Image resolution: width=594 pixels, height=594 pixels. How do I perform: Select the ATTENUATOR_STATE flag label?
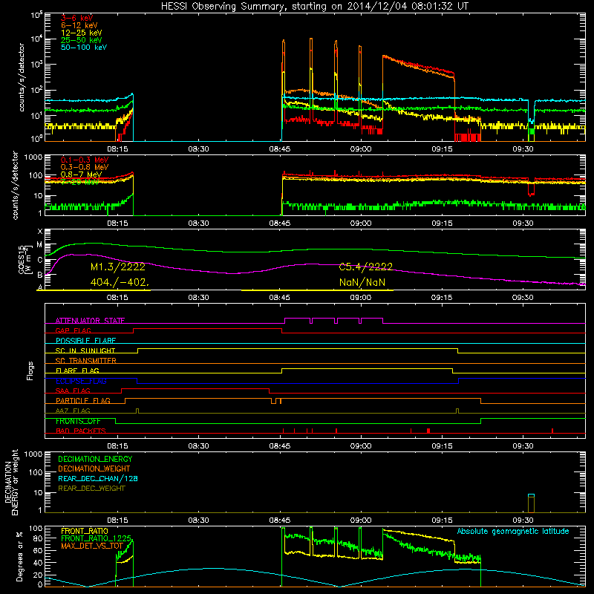pos(90,321)
